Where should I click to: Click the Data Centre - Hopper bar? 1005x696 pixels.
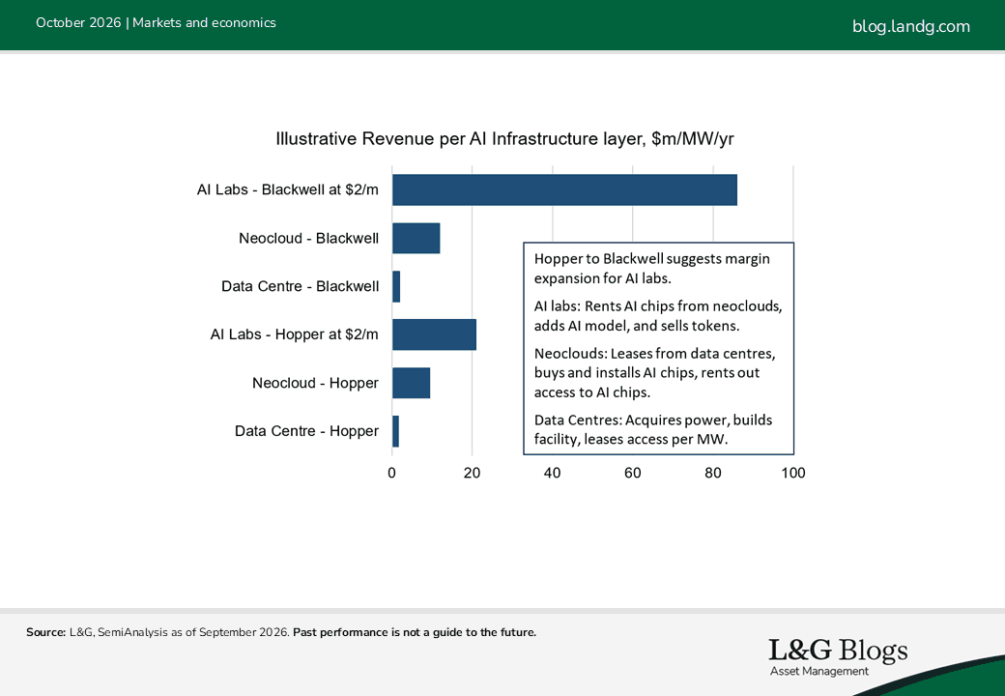coord(395,431)
